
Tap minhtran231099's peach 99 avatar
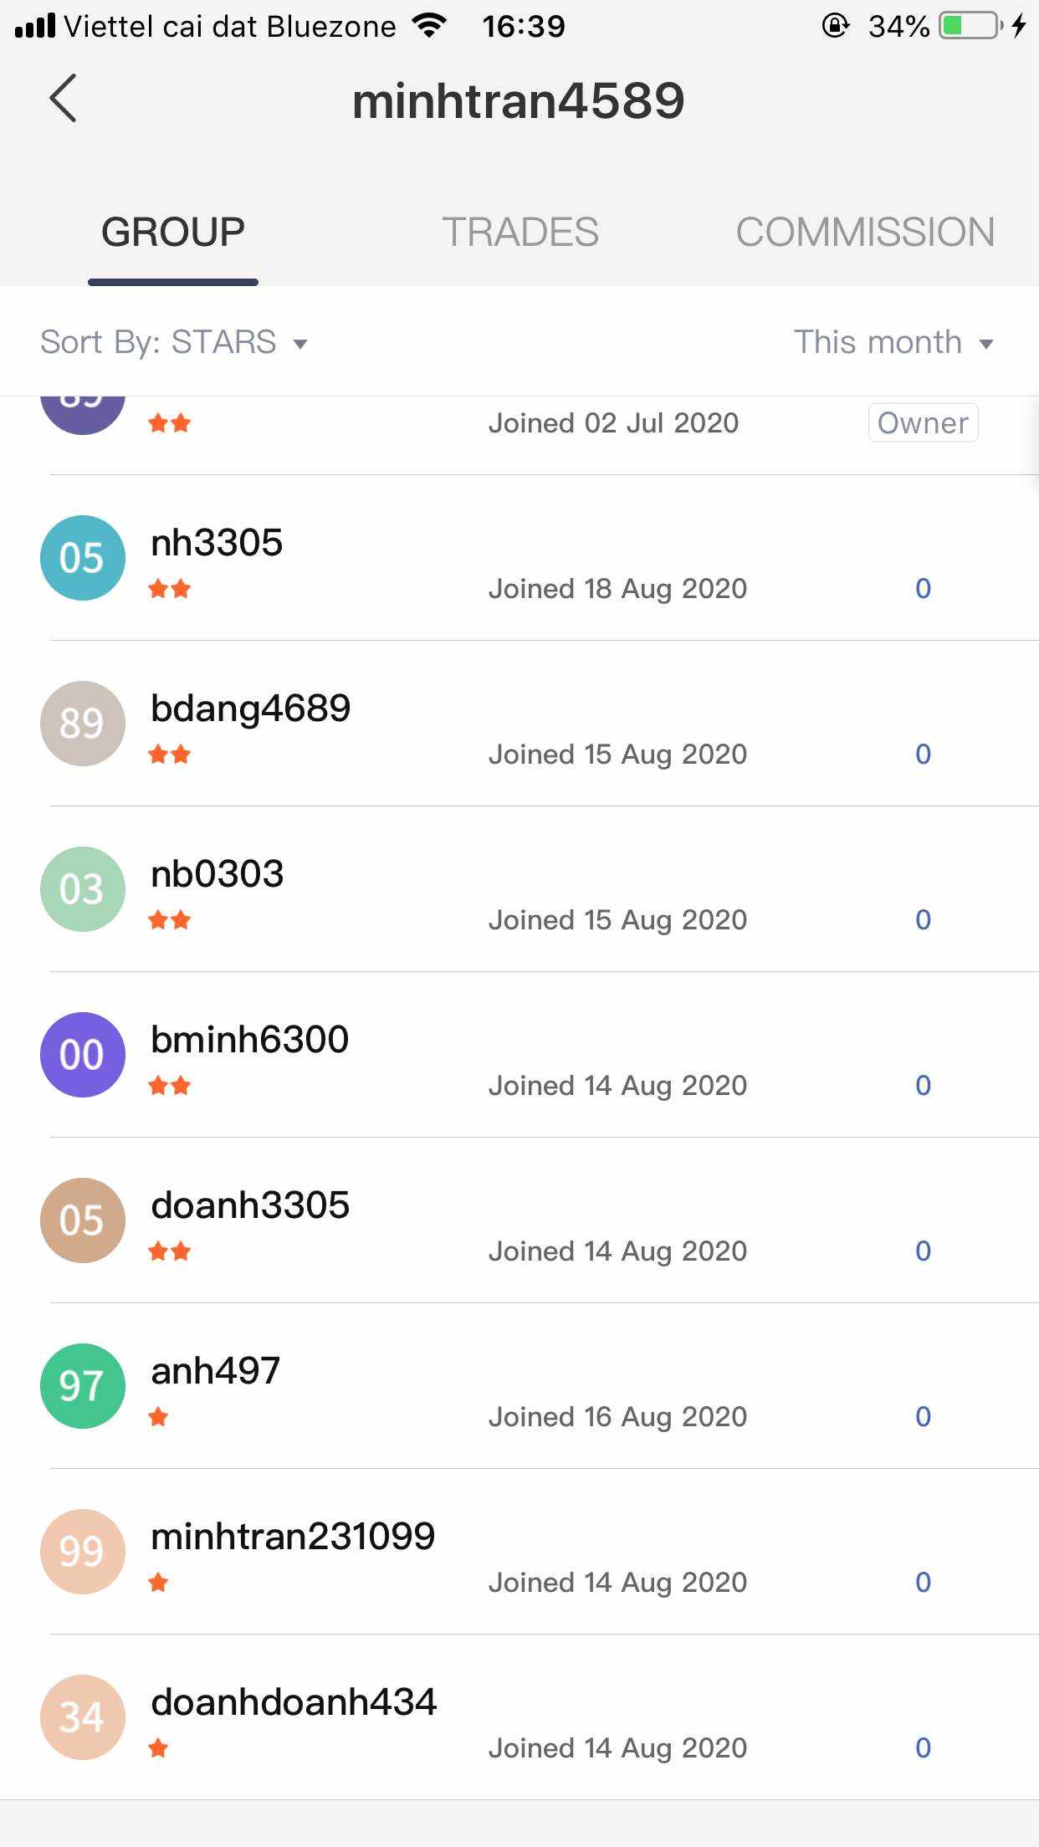coord(82,1552)
